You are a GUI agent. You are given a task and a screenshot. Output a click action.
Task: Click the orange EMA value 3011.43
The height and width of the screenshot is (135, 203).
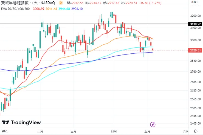[51, 9]
